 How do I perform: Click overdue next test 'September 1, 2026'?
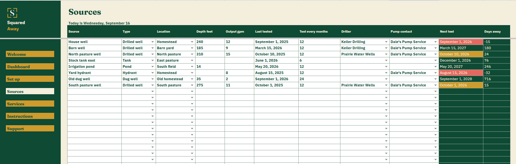click(461, 42)
